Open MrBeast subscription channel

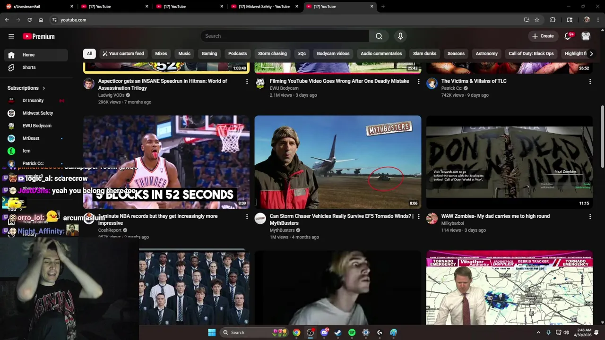coord(36,138)
